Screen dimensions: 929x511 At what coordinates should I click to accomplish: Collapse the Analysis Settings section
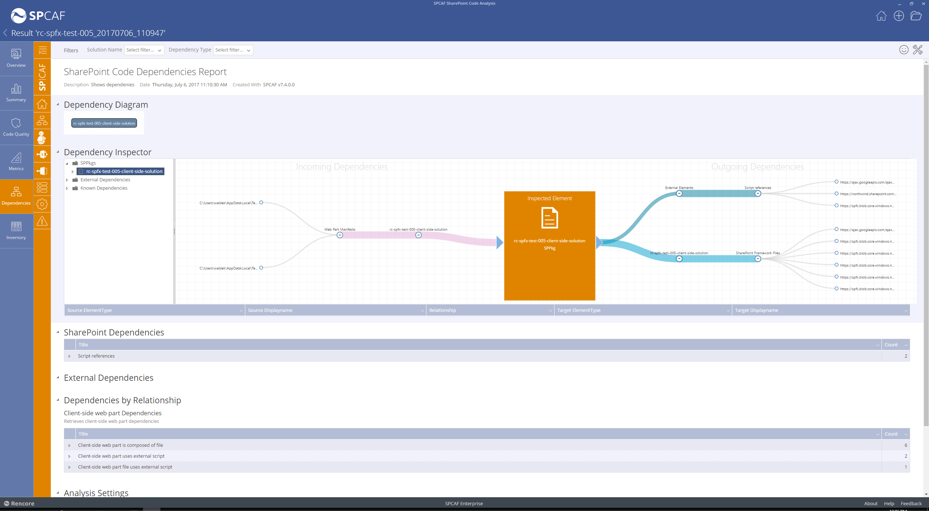coord(58,493)
